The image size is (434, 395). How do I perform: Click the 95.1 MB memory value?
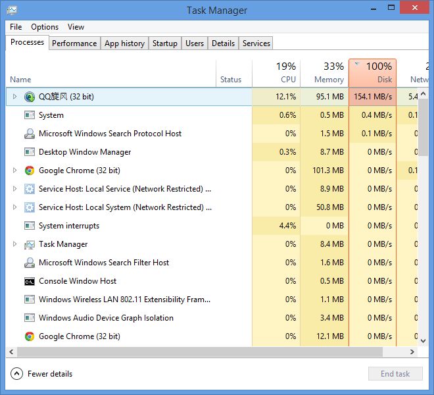point(330,97)
